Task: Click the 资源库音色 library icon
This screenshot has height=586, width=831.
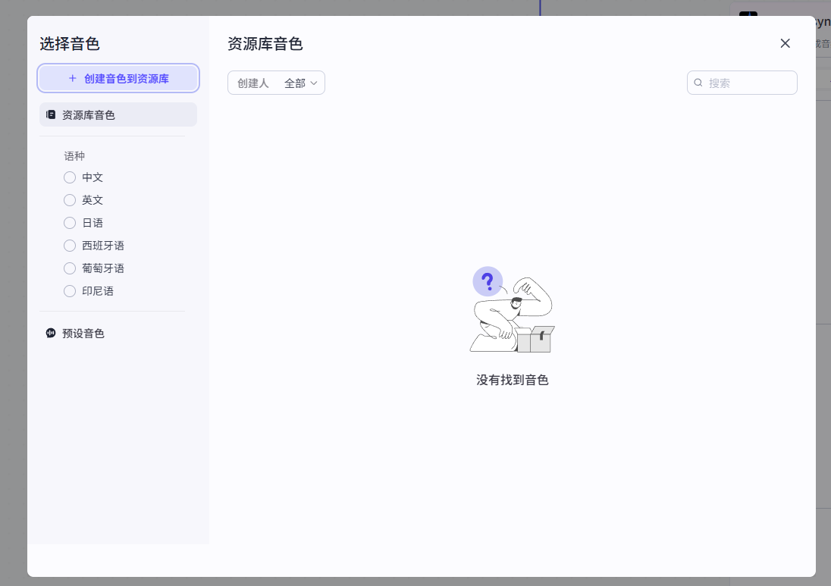Action: coord(51,114)
